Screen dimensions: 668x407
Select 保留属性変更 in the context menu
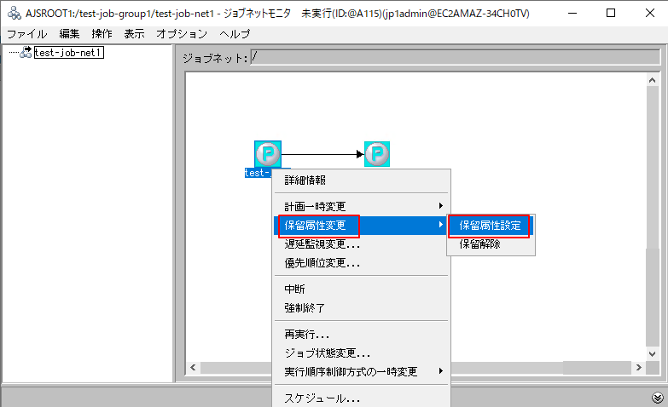(361, 226)
